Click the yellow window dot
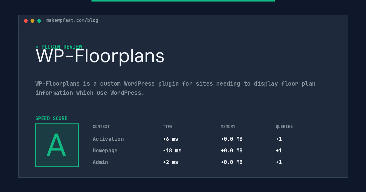The width and height of the screenshot is (366, 192). click(32, 21)
